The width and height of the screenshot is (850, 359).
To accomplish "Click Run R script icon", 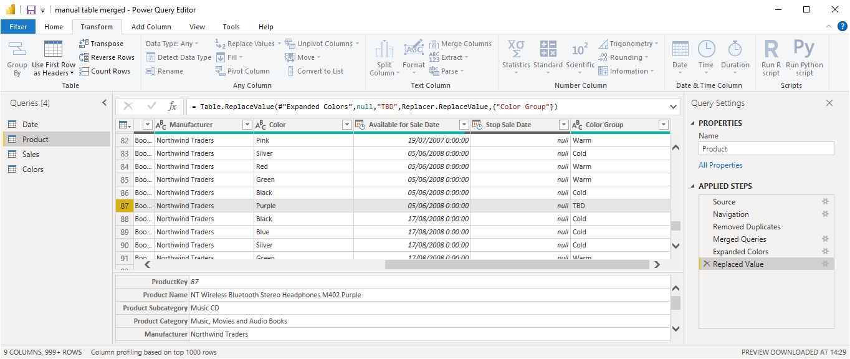I will (x=771, y=49).
